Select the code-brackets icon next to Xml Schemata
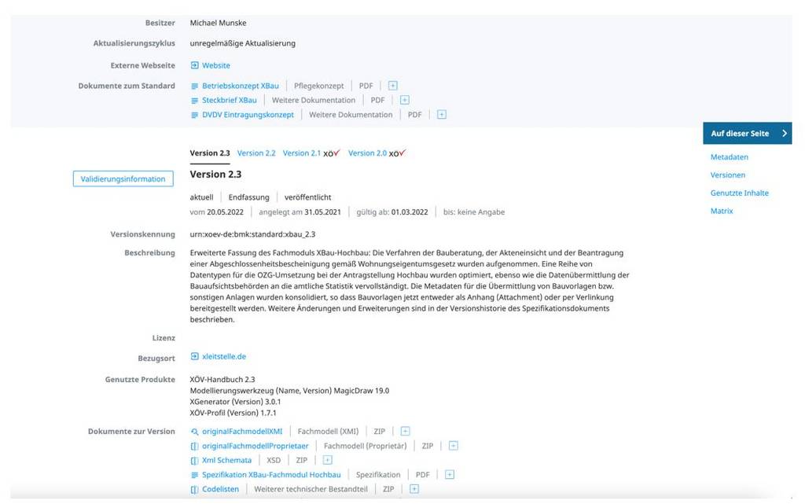This screenshot has height=504, width=805. (193, 460)
